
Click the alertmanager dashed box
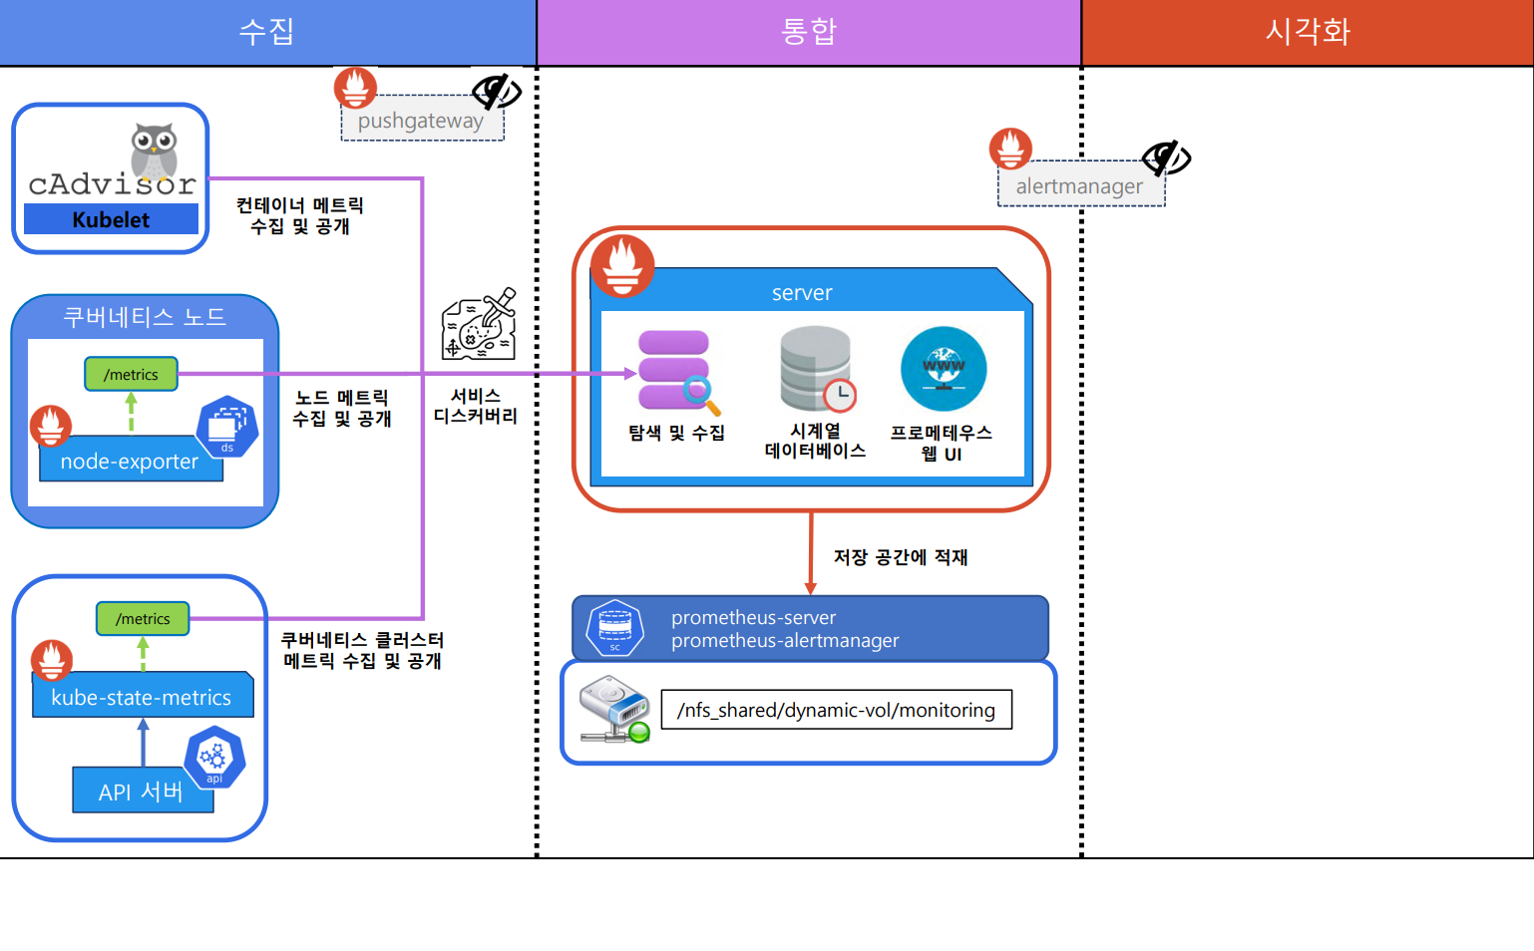[1081, 184]
